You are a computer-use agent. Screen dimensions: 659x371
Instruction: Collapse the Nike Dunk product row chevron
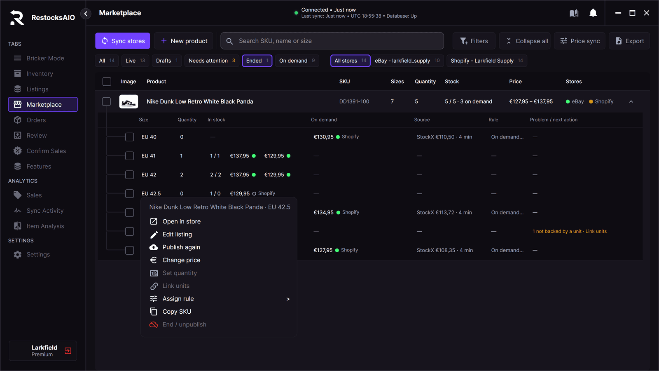point(631,101)
